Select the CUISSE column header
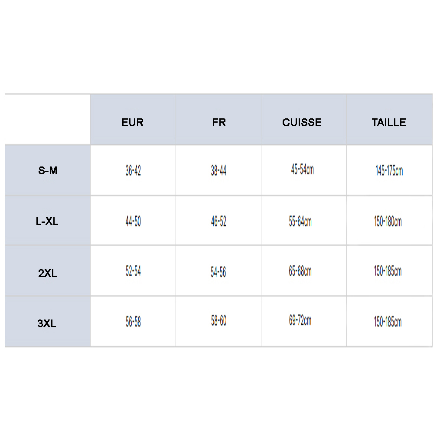Viewport: 440px width, 440px height. click(302, 123)
